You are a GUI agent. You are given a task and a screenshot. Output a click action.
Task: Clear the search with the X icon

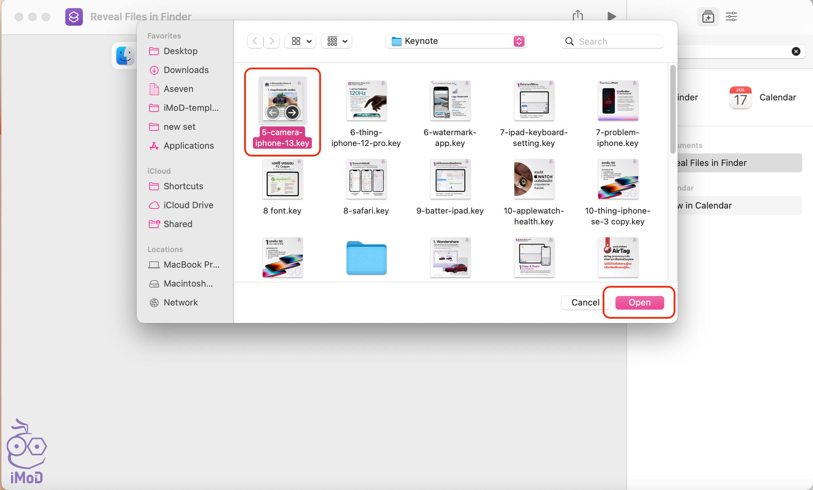tap(796, 51)
